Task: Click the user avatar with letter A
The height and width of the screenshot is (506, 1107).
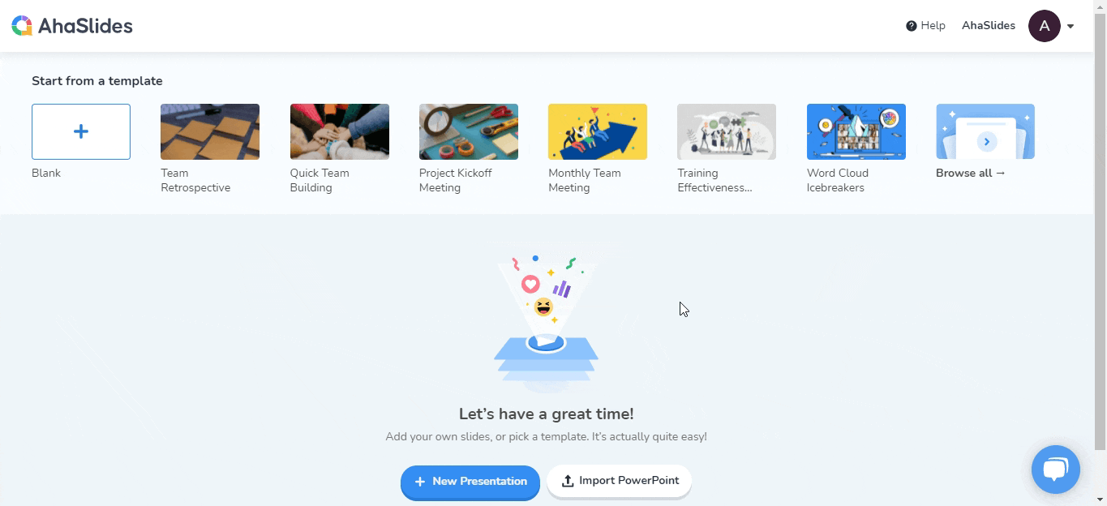Action: click(1045, 26)
